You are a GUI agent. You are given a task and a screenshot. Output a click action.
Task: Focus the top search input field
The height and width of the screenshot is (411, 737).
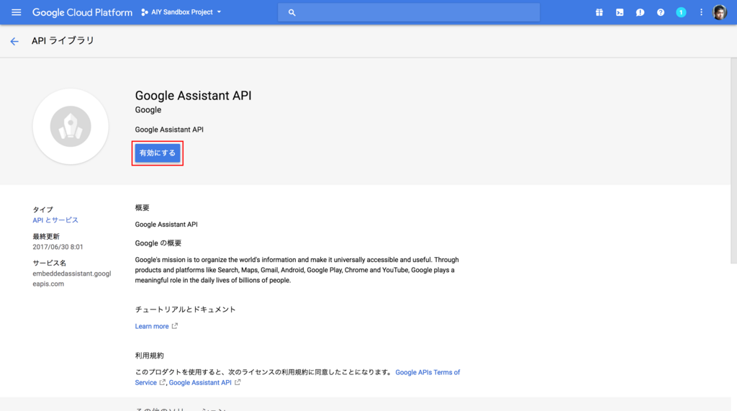[409, 12]
